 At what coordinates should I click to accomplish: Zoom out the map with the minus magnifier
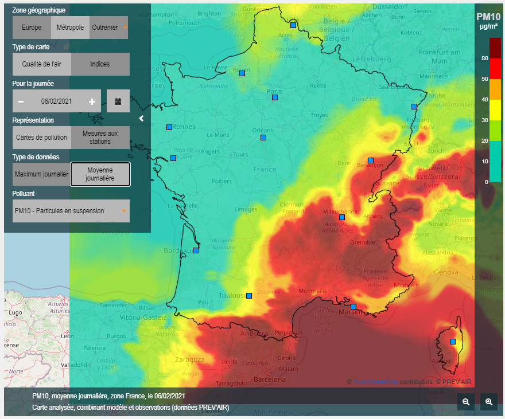(466, 402)
